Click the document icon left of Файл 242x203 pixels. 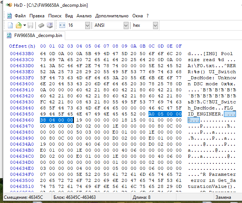pyautogui.click(x=9, y=16)
